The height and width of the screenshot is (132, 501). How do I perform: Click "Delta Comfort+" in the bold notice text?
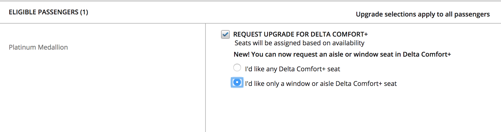point(427,54)
